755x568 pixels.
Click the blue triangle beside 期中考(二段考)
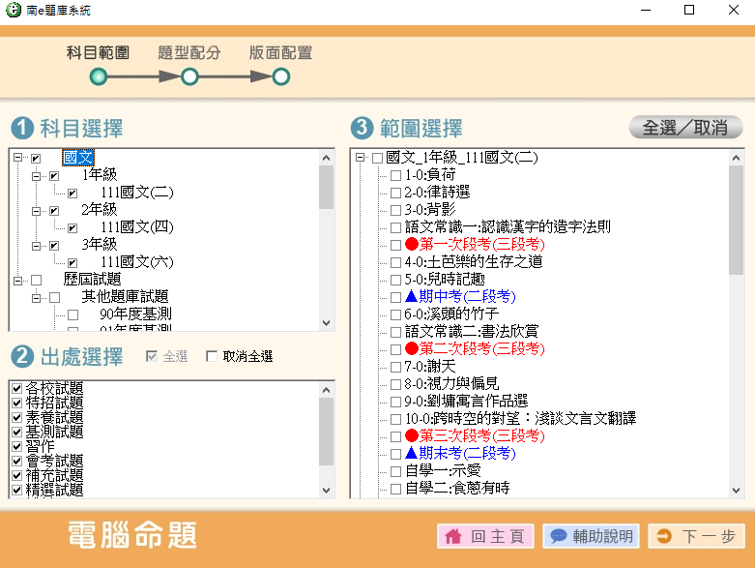click(x=411, y=297)
